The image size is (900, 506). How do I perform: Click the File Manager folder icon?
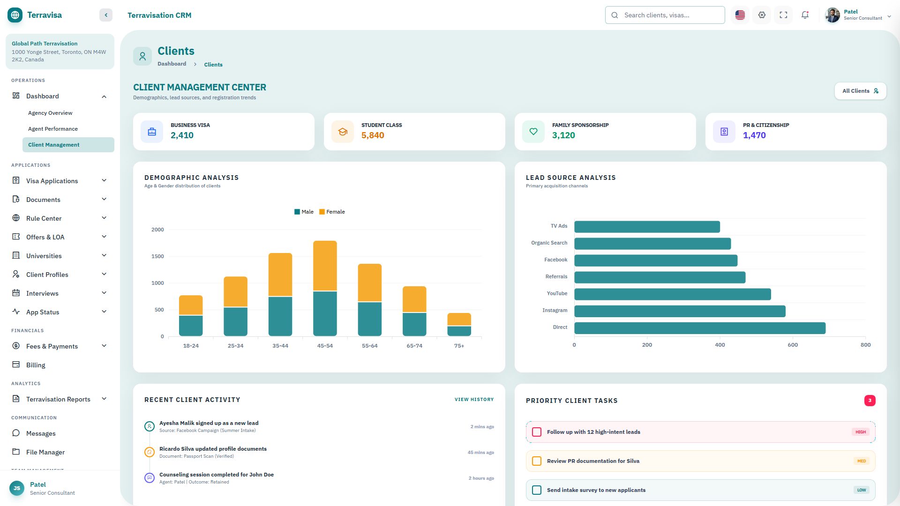[16, 452]
